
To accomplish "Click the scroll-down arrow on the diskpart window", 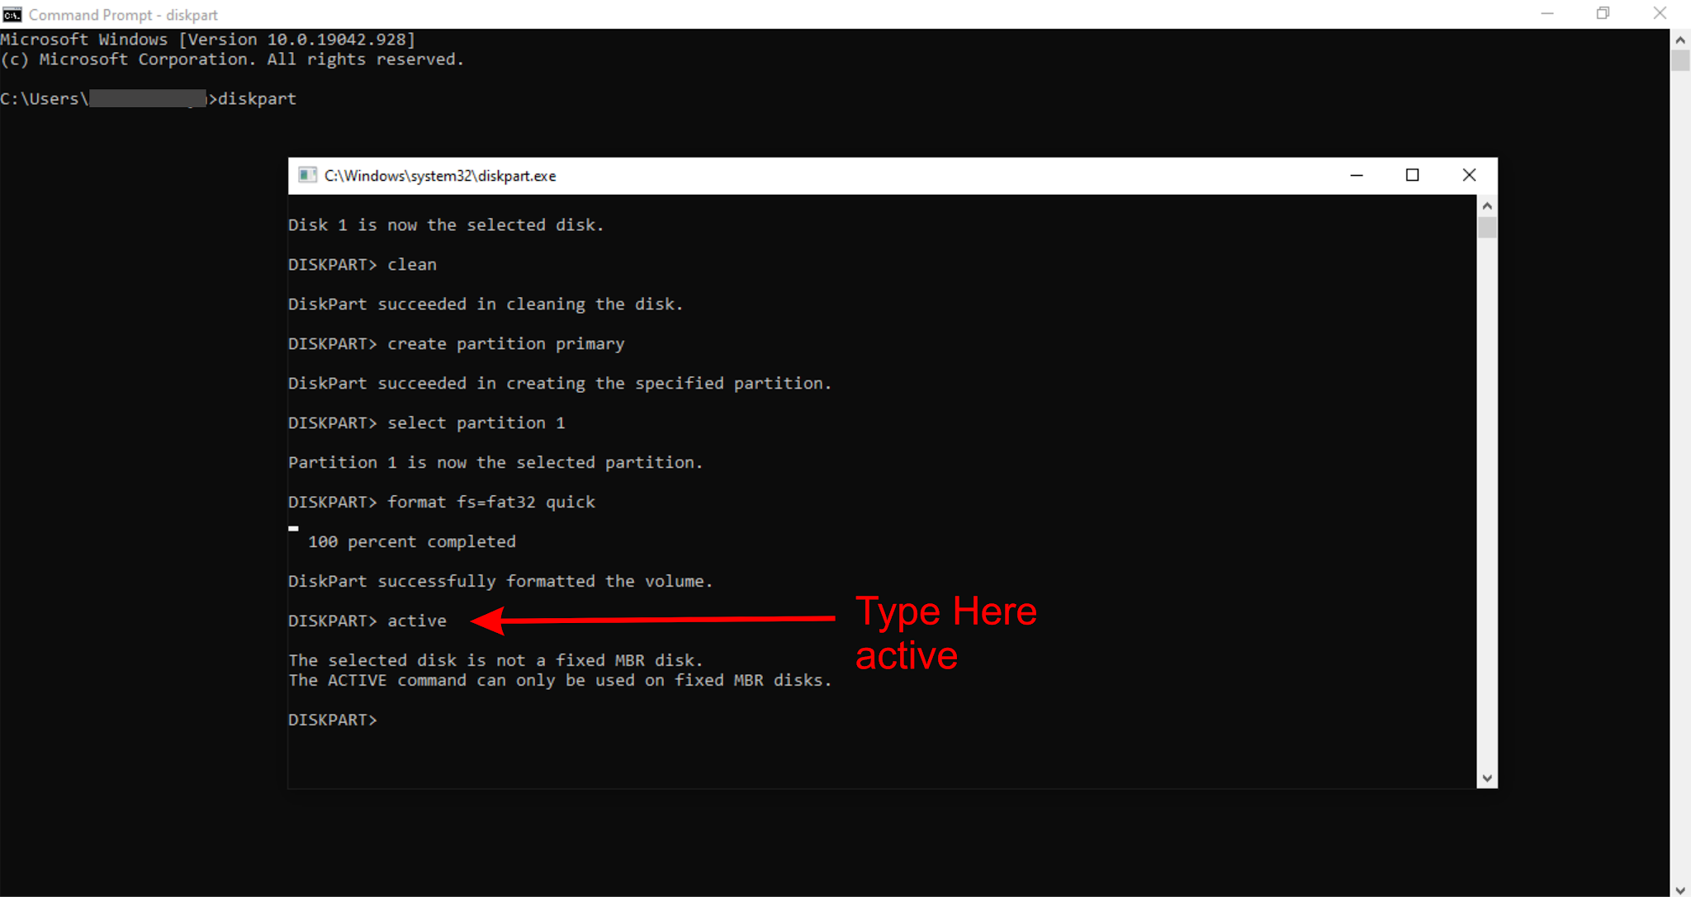I will [x=1487, y=777].
